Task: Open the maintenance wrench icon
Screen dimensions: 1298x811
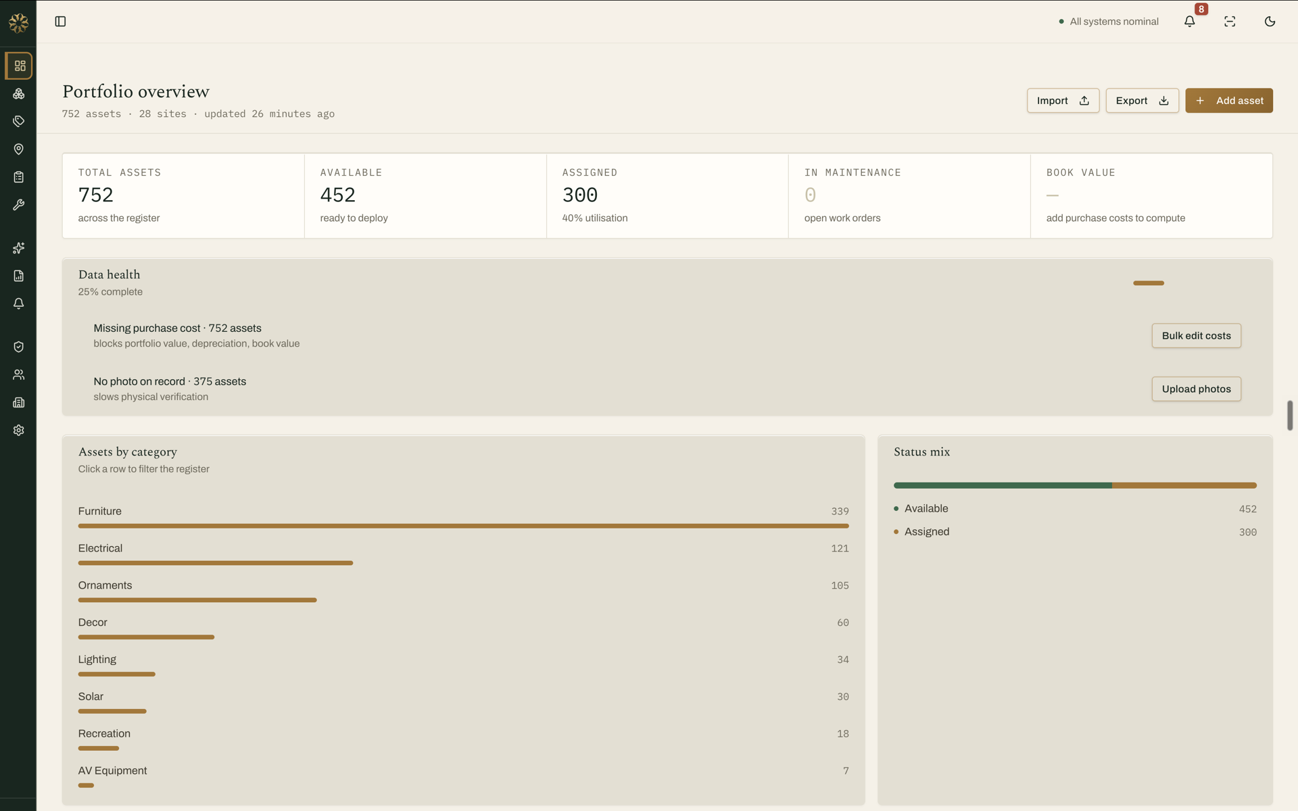Action: [19, 205]
